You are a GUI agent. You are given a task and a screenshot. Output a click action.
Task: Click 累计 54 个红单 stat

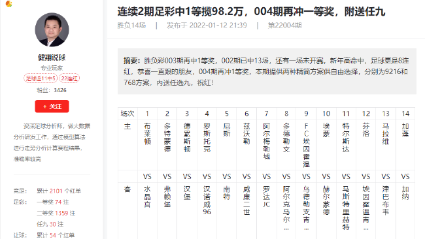(56, 235)
